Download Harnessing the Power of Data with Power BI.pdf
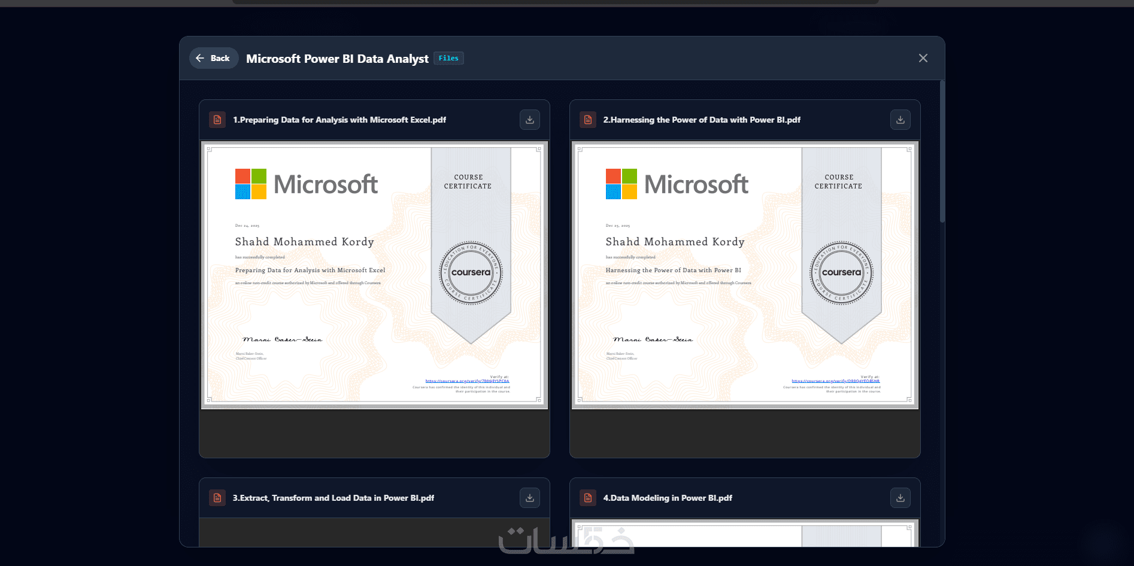The height and width of the screenshot is (566, 1134). [x=900, y=120]
